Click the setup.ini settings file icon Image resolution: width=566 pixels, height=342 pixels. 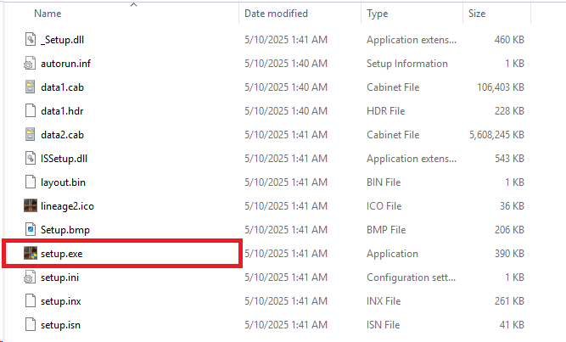click(30, 277)
